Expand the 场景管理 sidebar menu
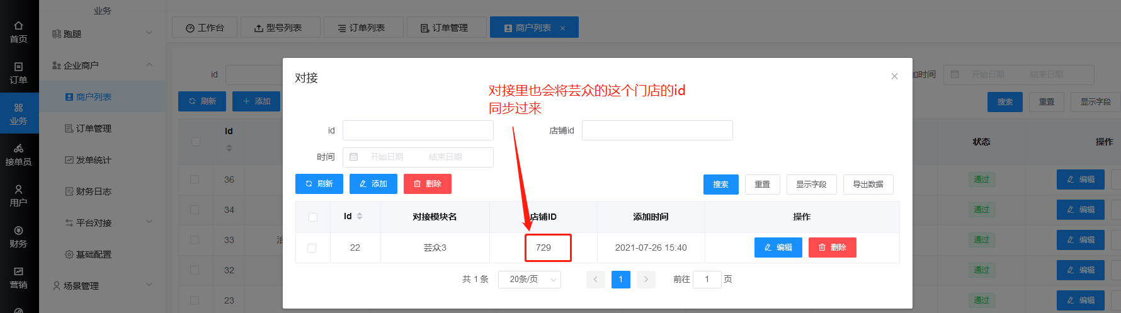The image size is (1121, 313). tap(103, 285)
